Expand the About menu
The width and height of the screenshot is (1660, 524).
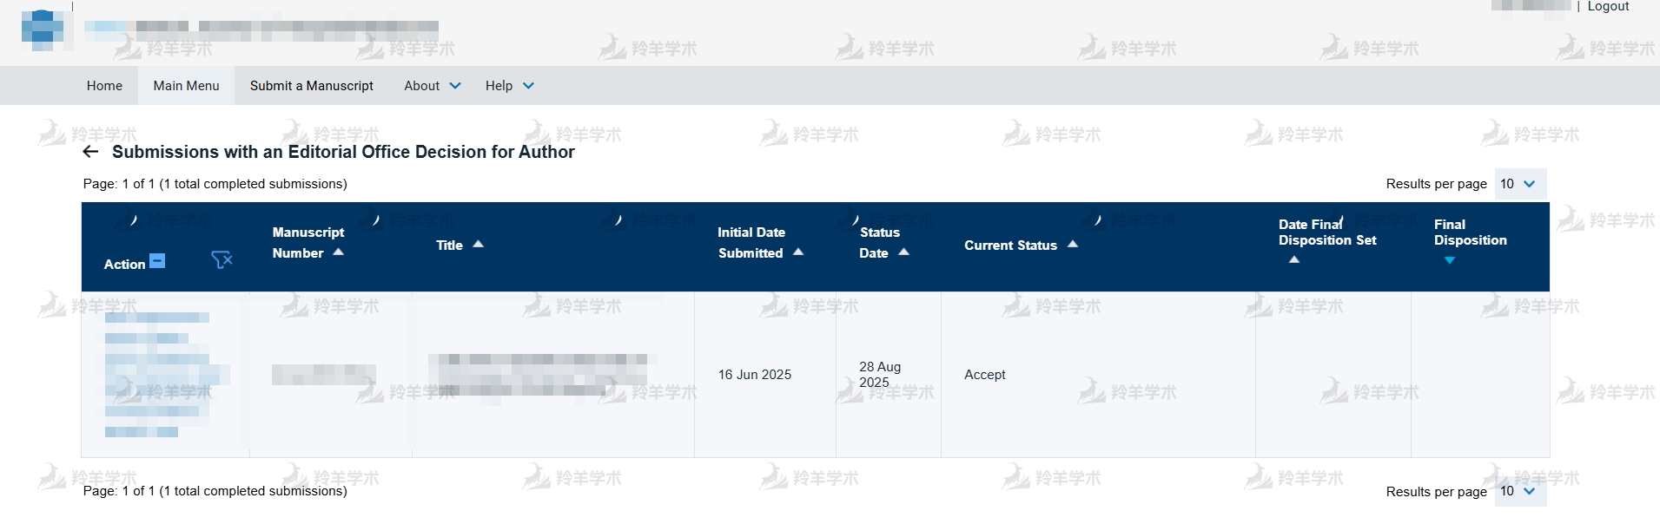click(432, 86)
